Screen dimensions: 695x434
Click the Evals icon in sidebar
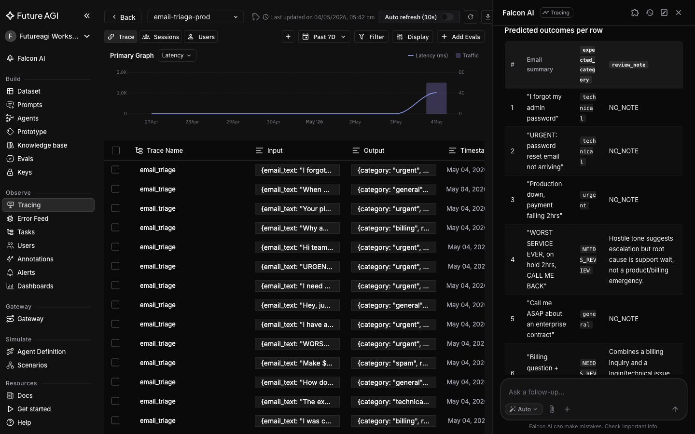(10, 159)
